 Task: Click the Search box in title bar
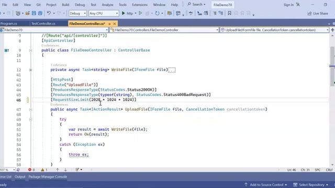pos(197,5)
